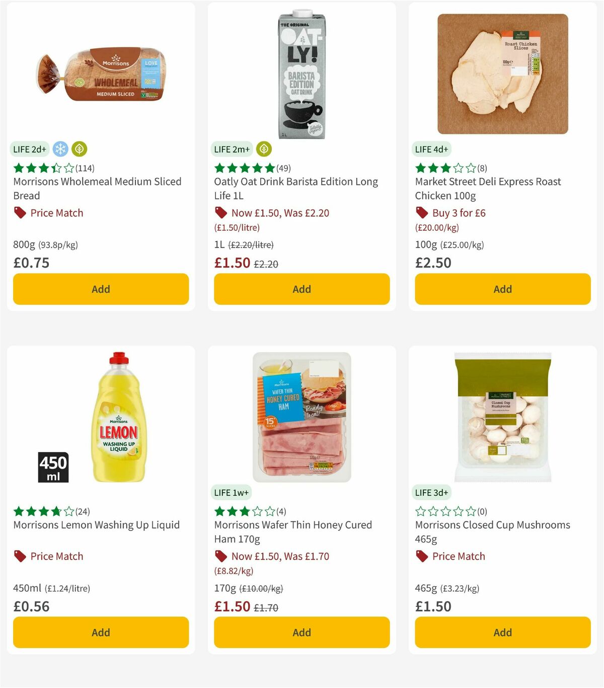Add Morrisons Lemon Washing Up Liquid to basket

(101, 632)
